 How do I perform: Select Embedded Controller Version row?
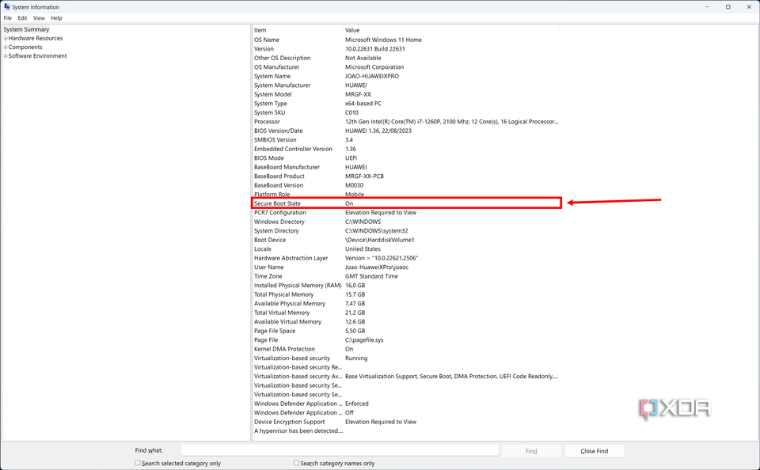coord(406,149)
